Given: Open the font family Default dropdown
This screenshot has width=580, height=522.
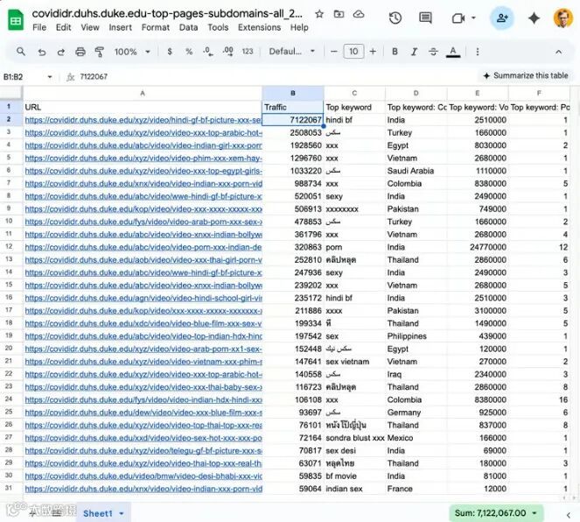Looking at the screenshot, I should (x=292, y=52).
